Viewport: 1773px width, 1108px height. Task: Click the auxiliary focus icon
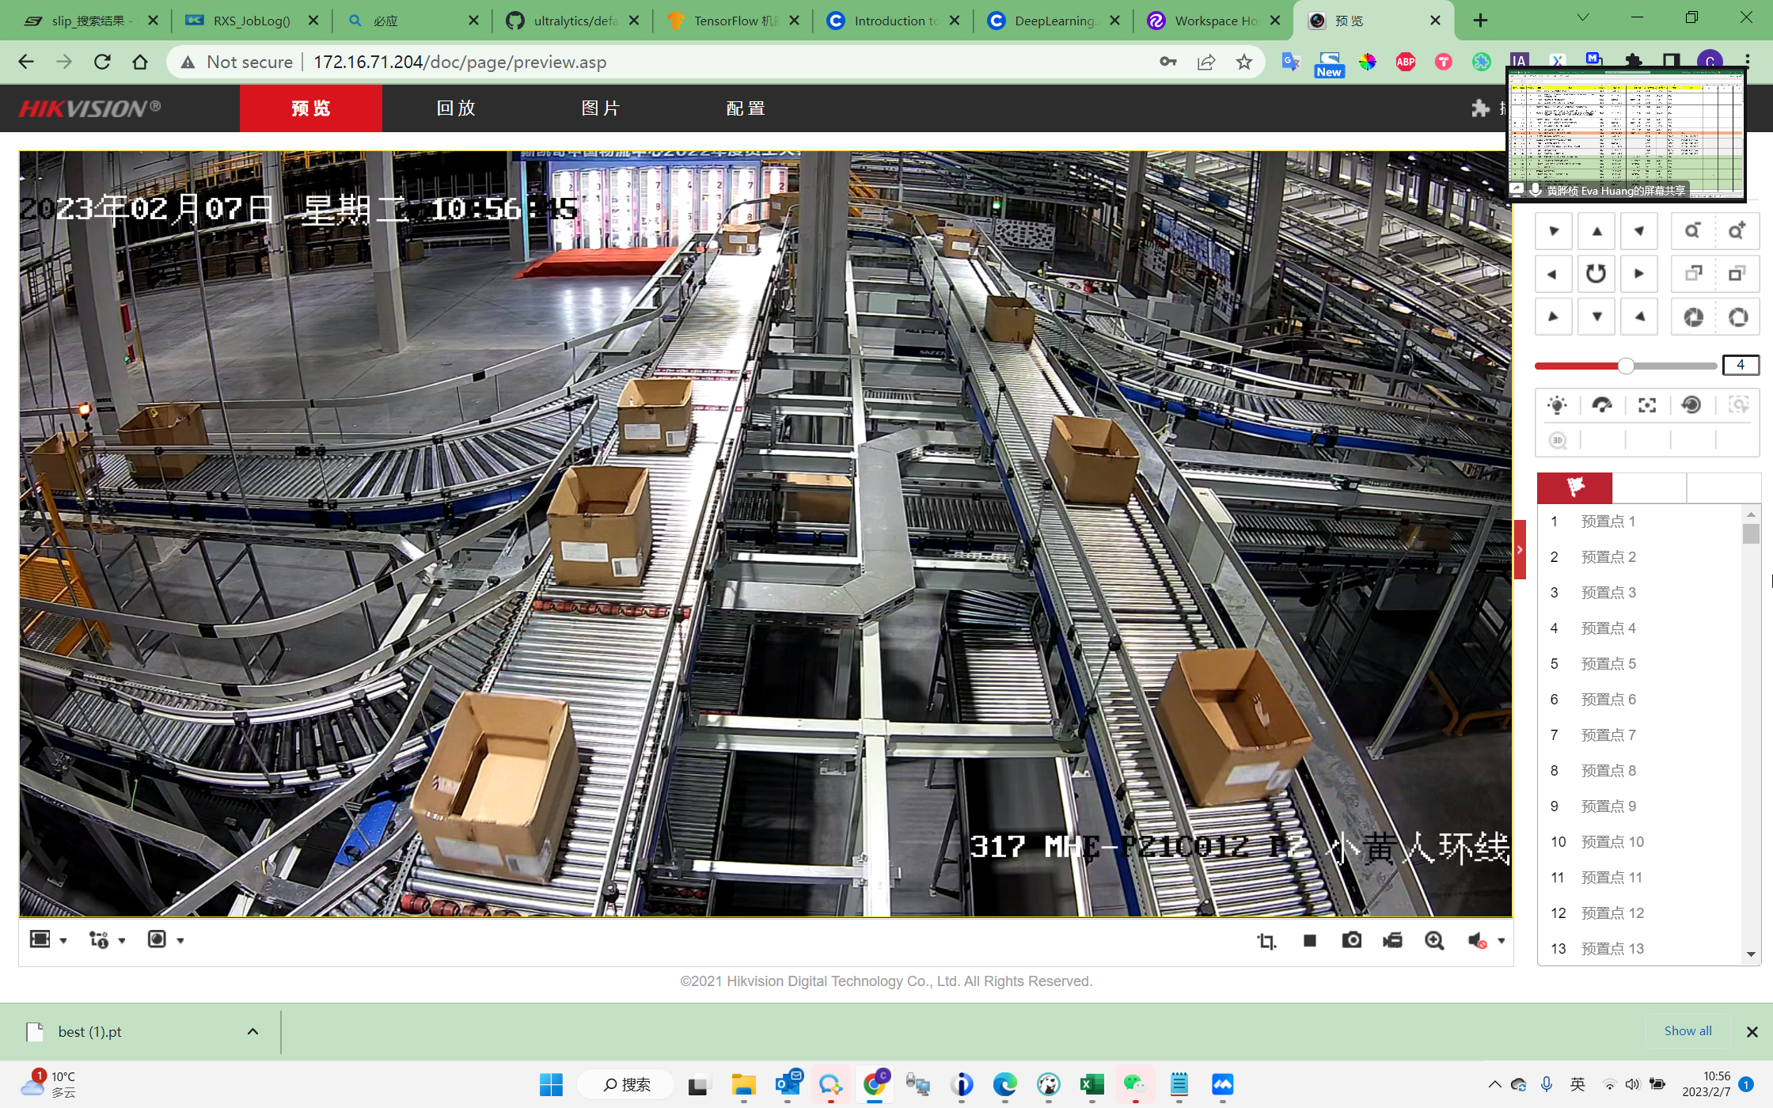1647,405
